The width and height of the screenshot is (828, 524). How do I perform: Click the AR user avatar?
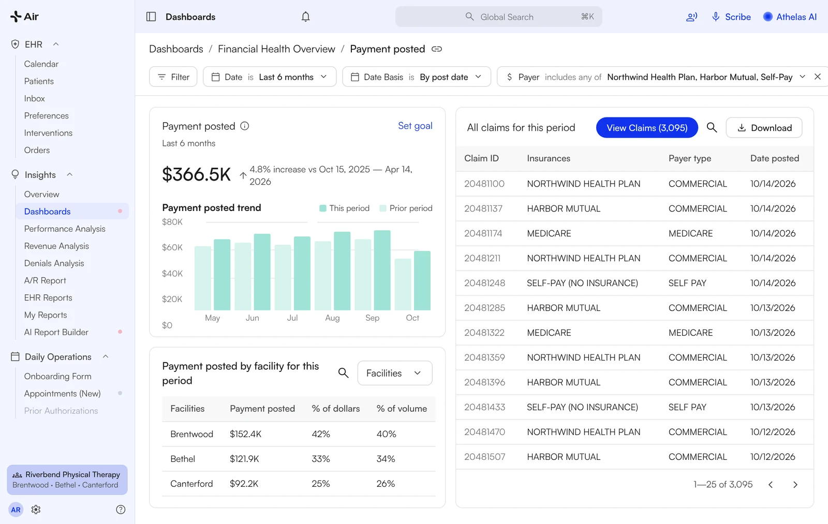16,510
